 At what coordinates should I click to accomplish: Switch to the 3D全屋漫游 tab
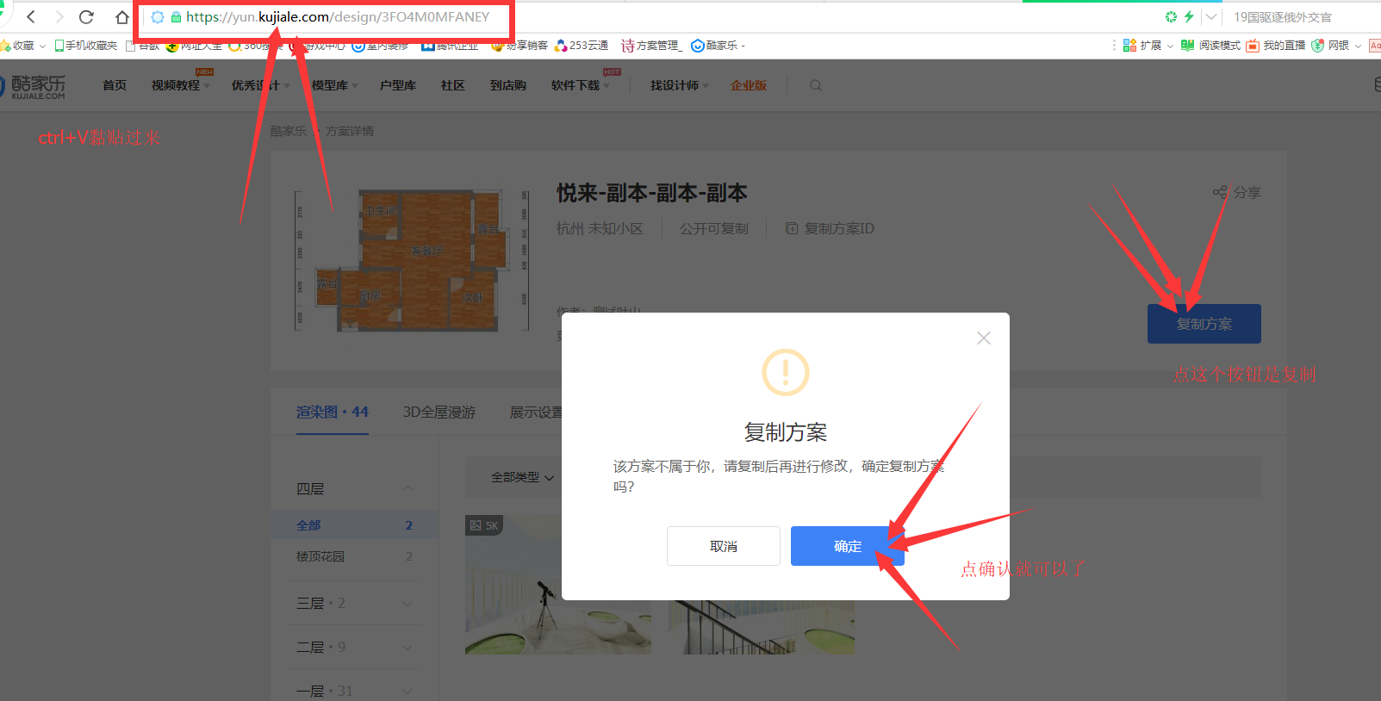(x=439, y=413)
